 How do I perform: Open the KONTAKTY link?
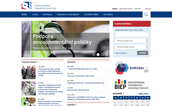click(x=138, y=9)
